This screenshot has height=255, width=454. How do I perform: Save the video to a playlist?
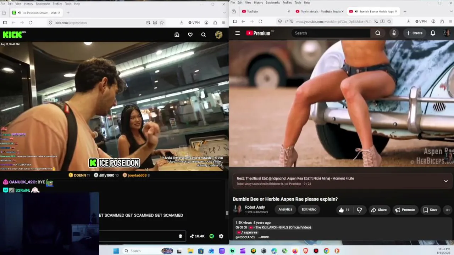coord(430,210)
